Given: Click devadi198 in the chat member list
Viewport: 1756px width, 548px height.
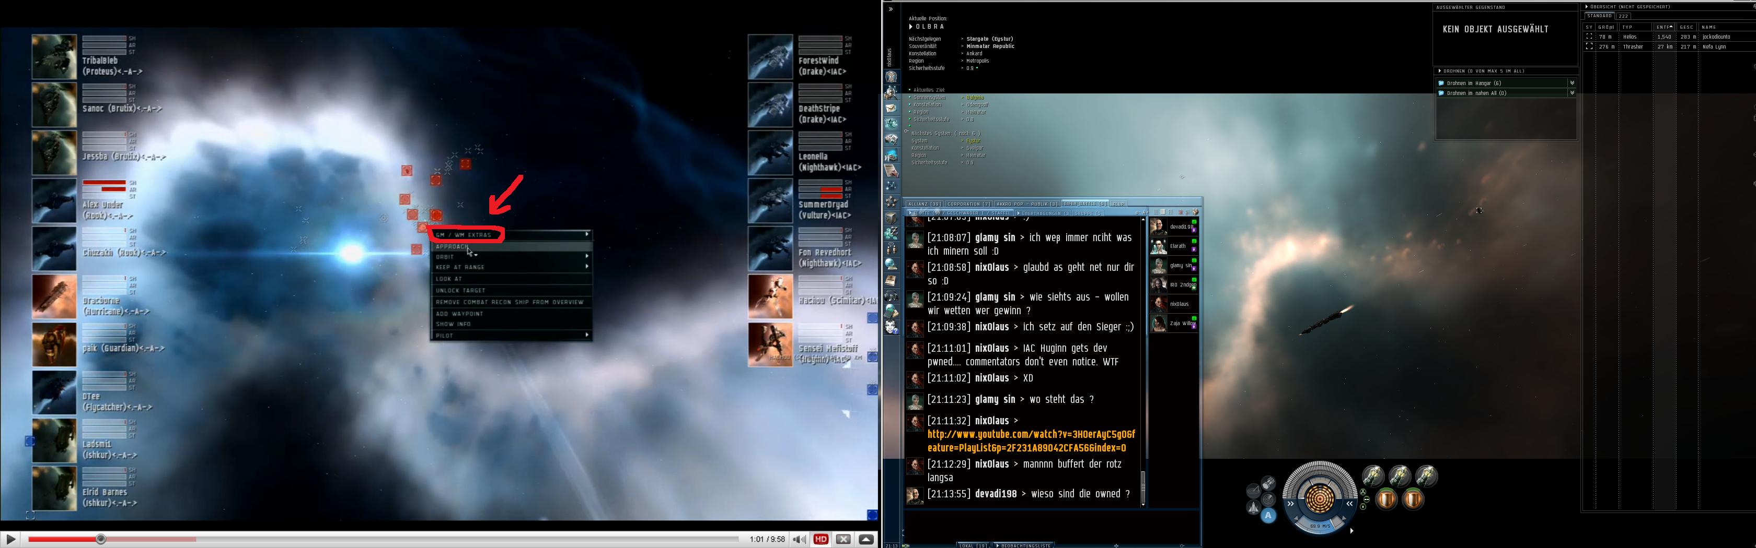Looking at the screenshot, I should pyautogui.click(x=1173, y=227).
